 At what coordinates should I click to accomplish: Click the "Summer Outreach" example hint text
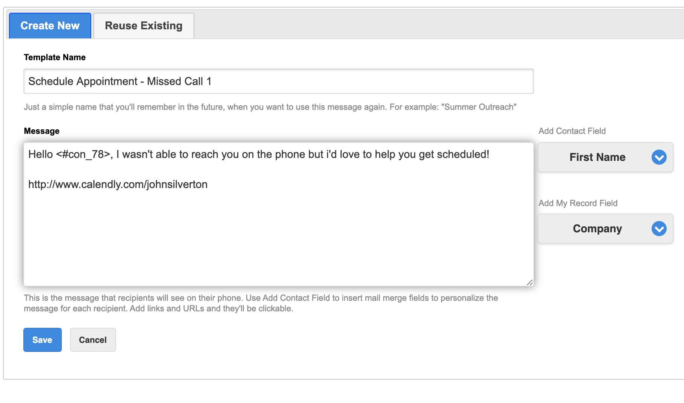coord(478,107)
